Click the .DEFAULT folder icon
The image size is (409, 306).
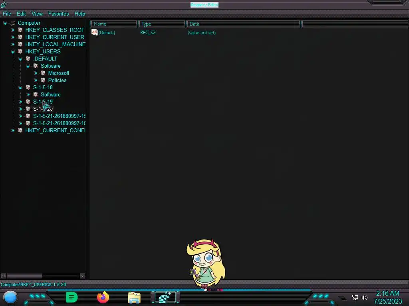point(28,59)
